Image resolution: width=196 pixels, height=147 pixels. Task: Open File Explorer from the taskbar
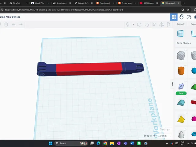(112, 143)
